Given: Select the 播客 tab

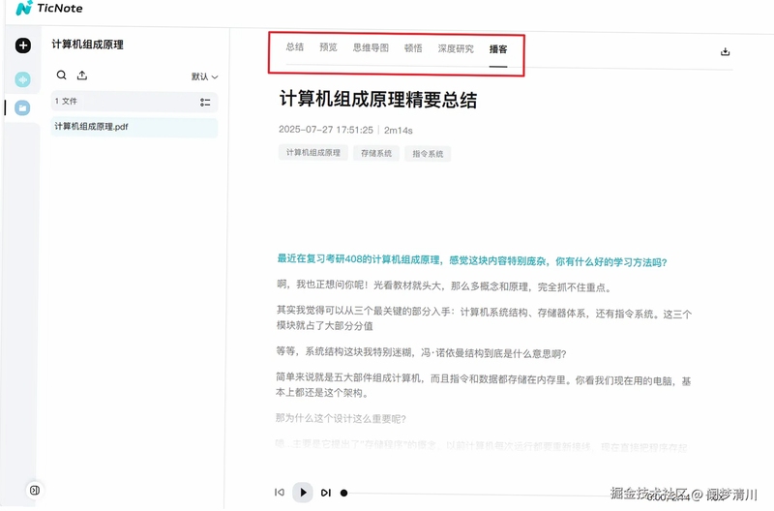Looking at the screenshot, I should point(498,49).
